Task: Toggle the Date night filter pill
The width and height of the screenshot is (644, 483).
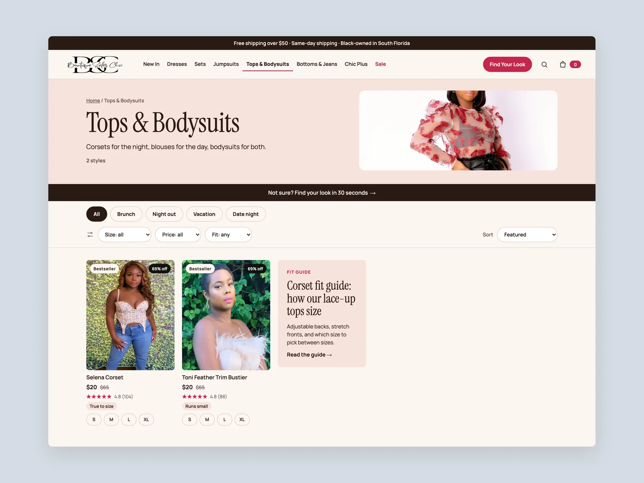Action: pos(246,214)
